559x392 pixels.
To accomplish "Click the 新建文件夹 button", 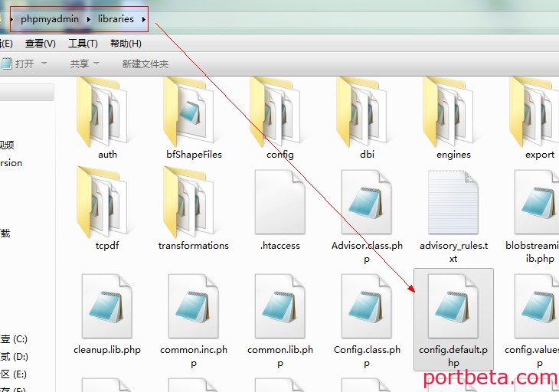I will click(145, 64).
